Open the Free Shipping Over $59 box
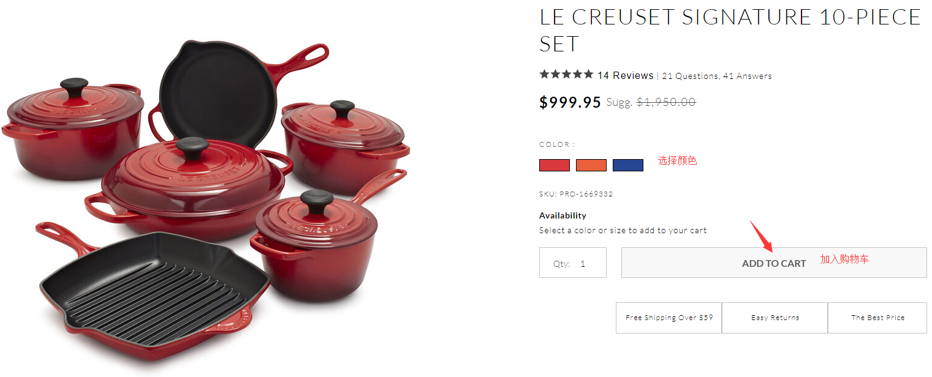This screenshot has width=932, height=377. 669,318
